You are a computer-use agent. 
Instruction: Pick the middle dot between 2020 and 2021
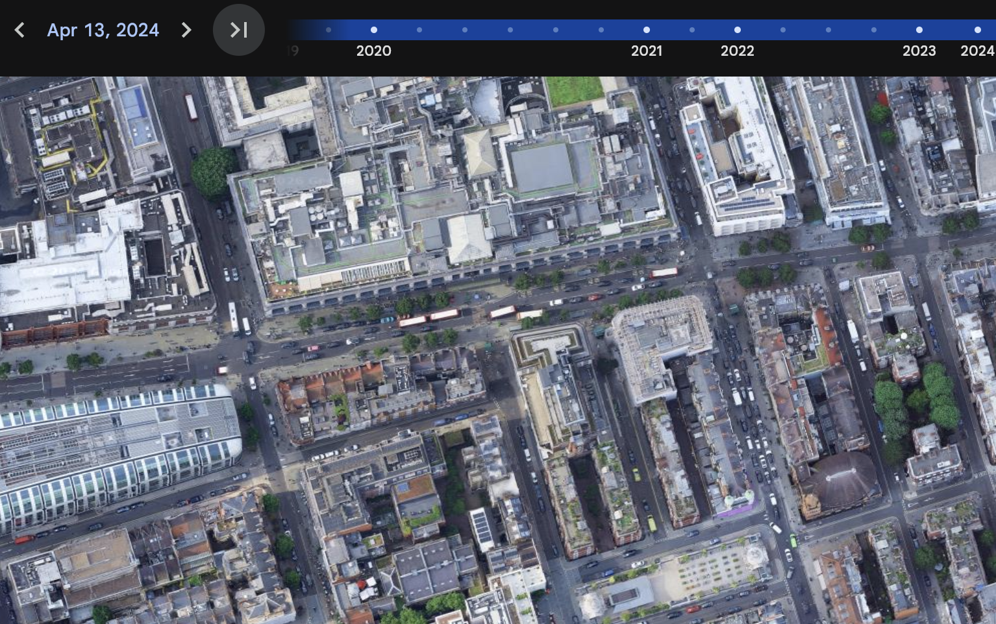pos(510,30)
